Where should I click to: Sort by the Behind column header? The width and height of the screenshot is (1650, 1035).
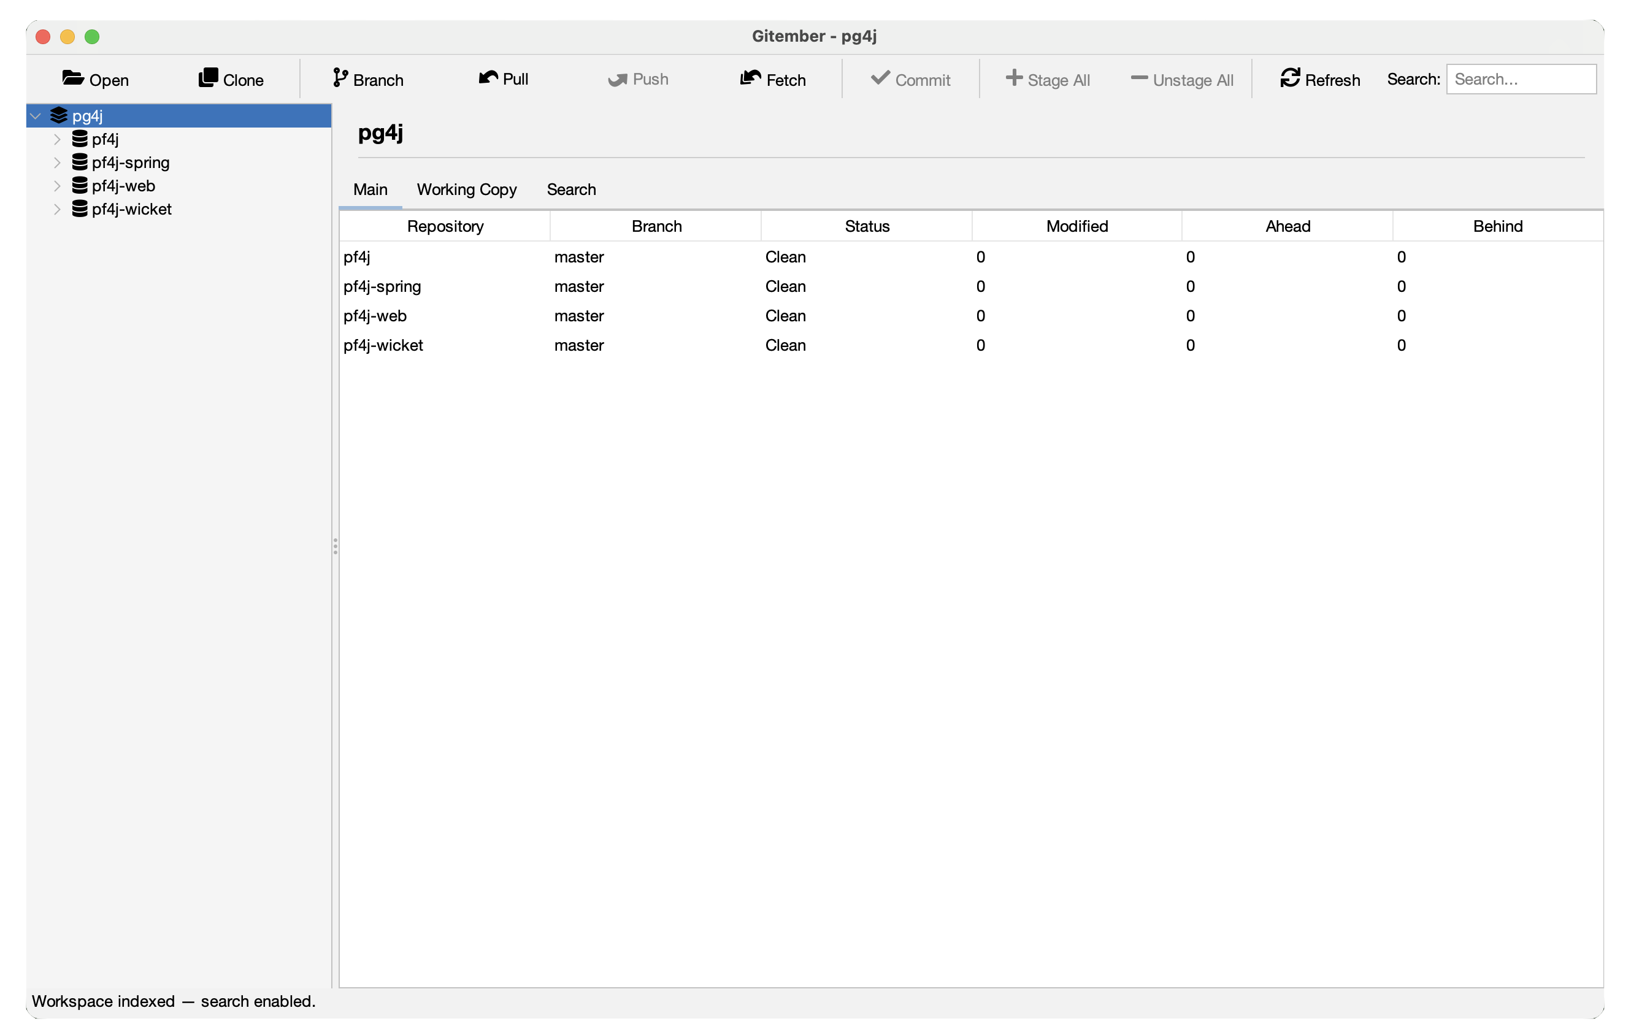1497,226
